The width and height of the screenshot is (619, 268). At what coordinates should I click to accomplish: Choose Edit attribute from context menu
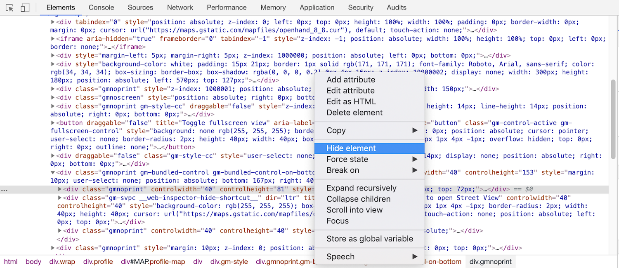pyautogui.click(x=369, y=91)
